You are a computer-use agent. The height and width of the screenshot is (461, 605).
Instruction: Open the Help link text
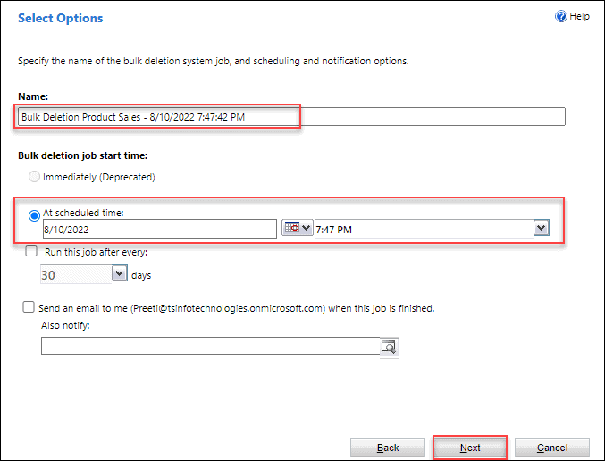pos(579,17)
